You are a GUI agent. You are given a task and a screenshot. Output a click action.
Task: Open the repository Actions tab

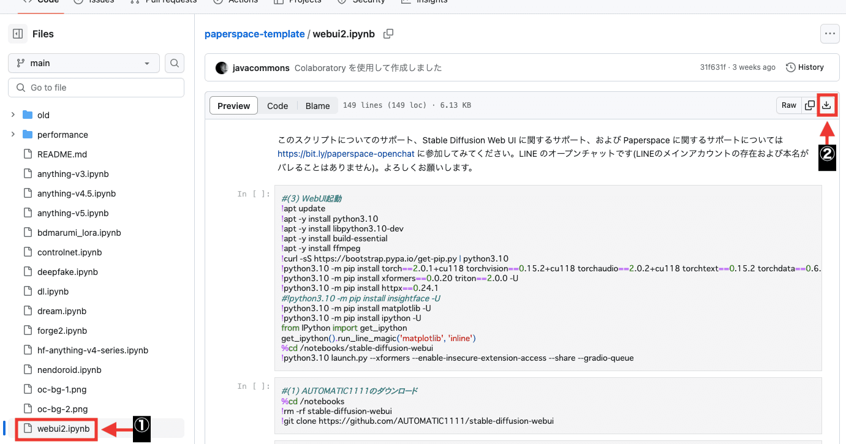[242, 1]
